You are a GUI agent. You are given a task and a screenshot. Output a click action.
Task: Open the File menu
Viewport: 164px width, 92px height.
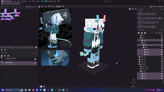click(15, 1)
